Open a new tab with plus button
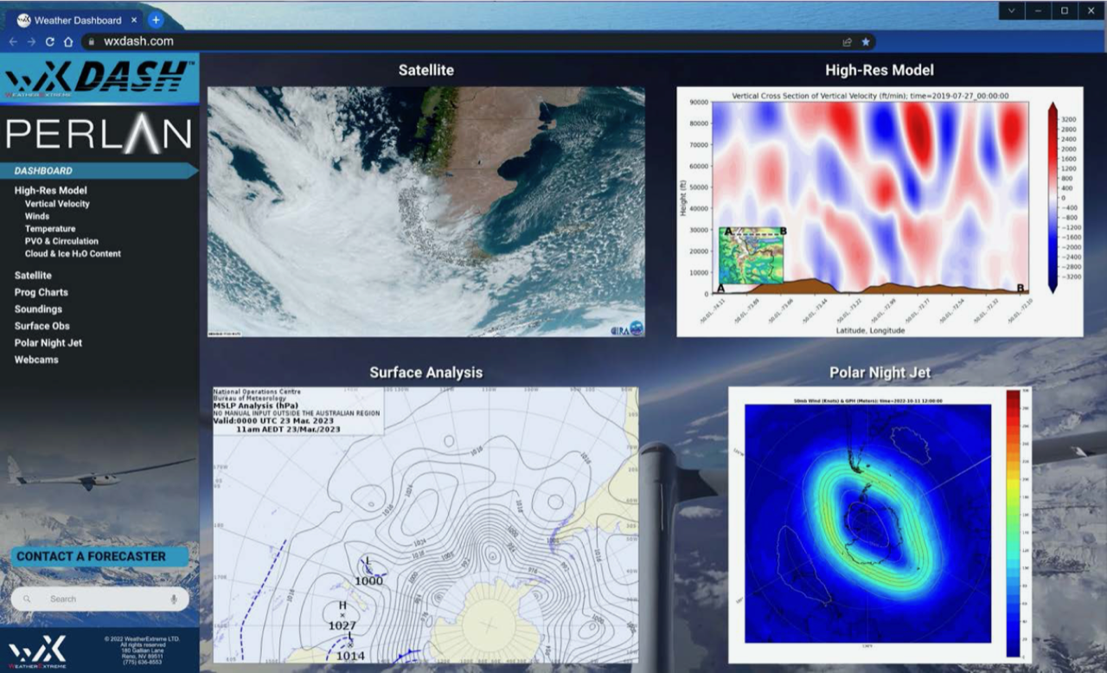The image size is (1107, 673). click(x=156, y=19)
